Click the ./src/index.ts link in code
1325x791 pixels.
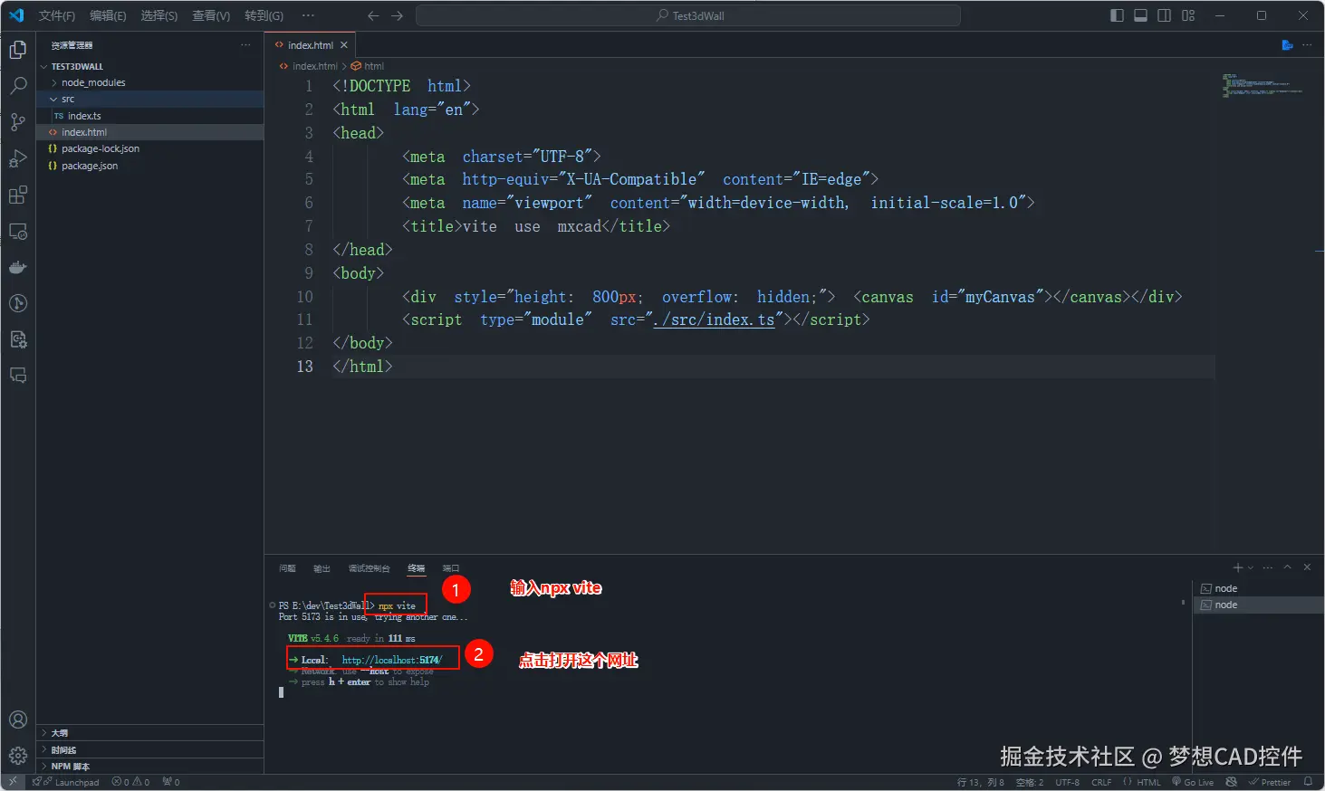click(714, 319)
